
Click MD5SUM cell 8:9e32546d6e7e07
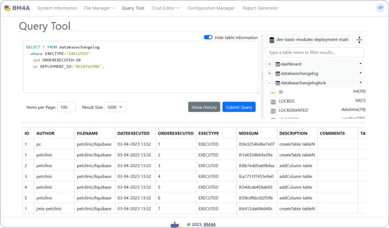coord(257,144)
